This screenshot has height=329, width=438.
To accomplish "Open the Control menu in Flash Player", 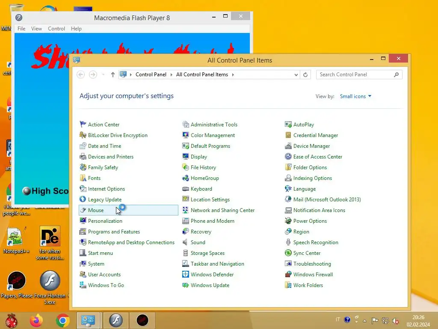I will (56, 29).
